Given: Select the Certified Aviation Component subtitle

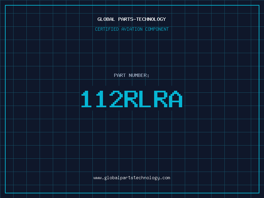Looking at the screenshot, I should point(132,29).
